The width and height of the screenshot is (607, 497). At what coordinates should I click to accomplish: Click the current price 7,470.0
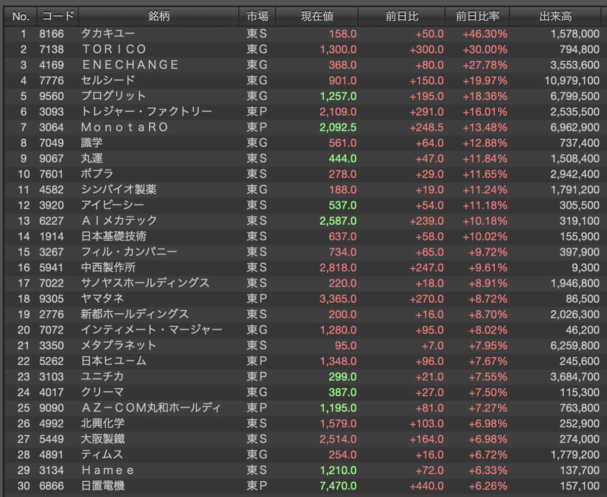point(338,486)
